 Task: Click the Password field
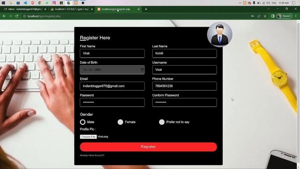pos(112,102)
